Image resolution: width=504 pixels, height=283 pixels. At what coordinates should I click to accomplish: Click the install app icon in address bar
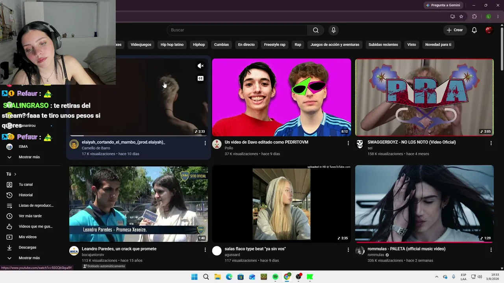pyautogui.click(x=452, y=17)
